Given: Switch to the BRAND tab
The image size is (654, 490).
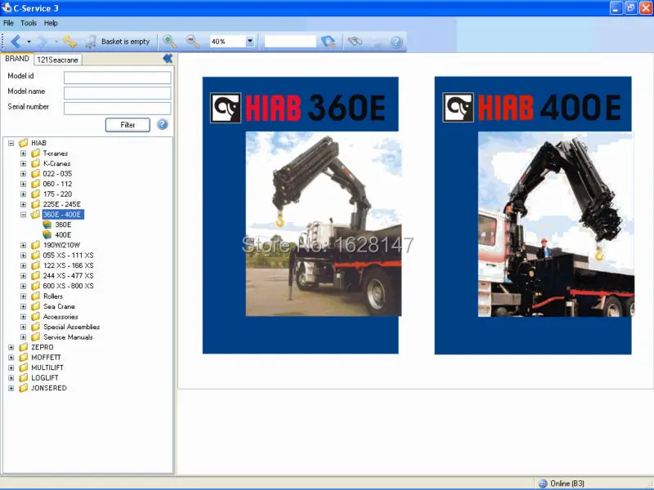Looking at the screenshot, I should (17, 59).
